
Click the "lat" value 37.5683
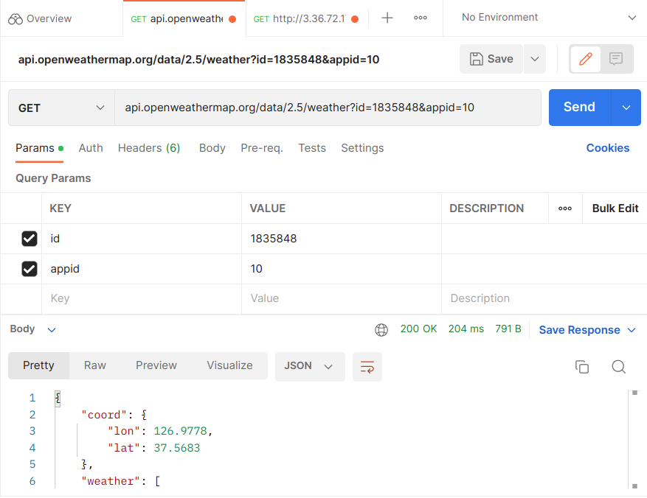(x=176, y=448)
